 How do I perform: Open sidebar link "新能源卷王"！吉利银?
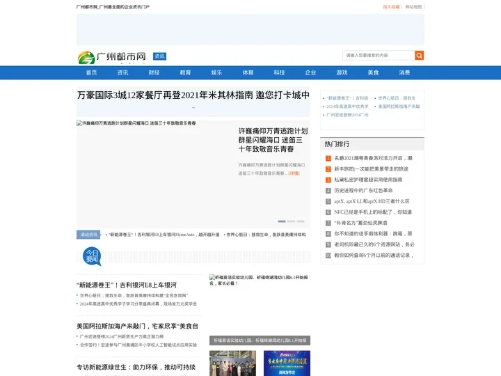[x=347, y=98]
